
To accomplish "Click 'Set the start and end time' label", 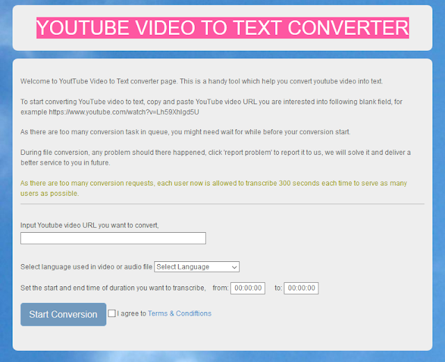I will [x=113, y=288].
